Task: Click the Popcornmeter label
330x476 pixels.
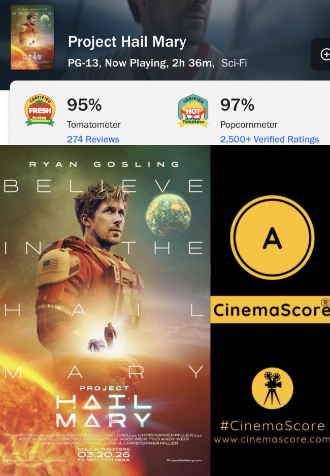Action: tap(249, 125)
